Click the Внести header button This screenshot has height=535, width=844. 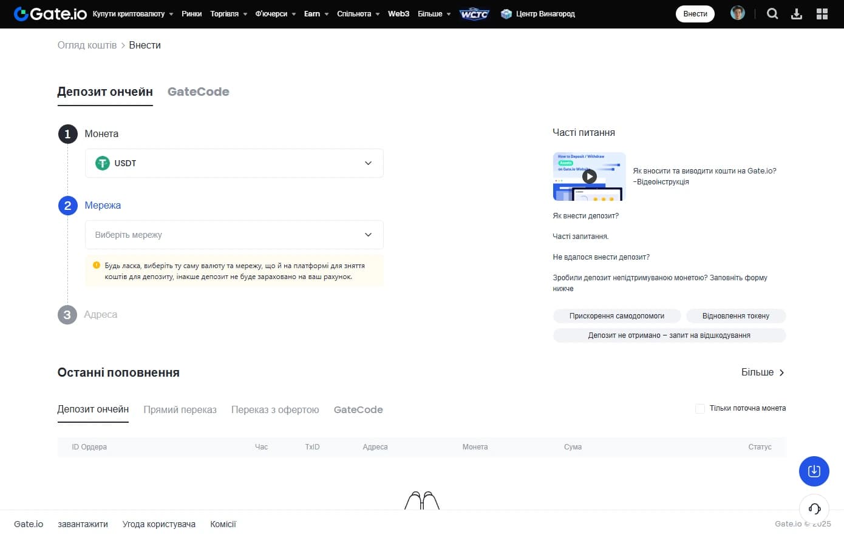pos(695,13)
